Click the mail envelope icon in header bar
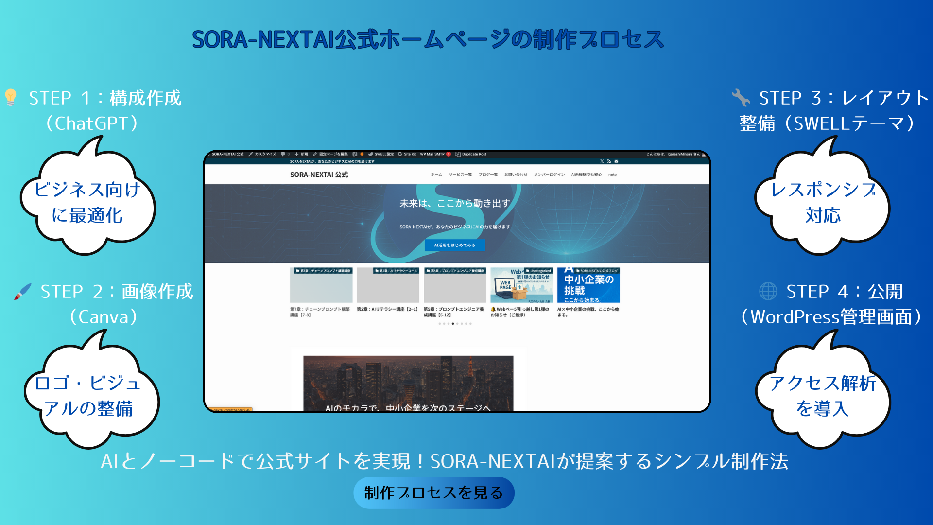933x525 pixels. (616, 161)
